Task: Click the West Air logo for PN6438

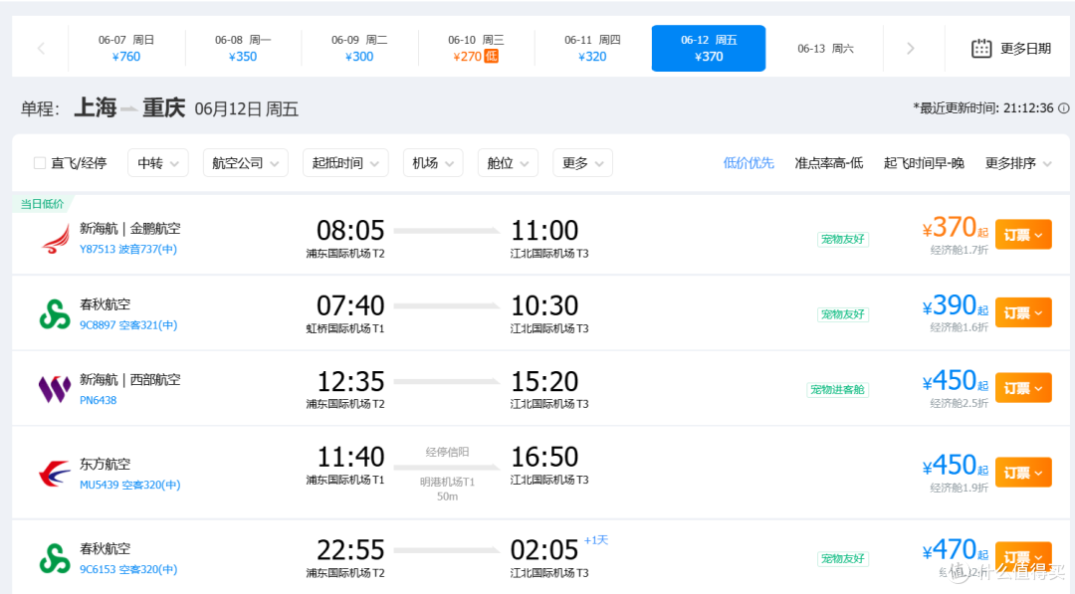Action: click(55, 389)
